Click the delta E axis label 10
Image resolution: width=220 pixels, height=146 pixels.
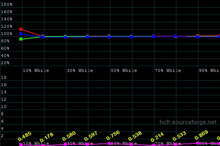point(4,107)
